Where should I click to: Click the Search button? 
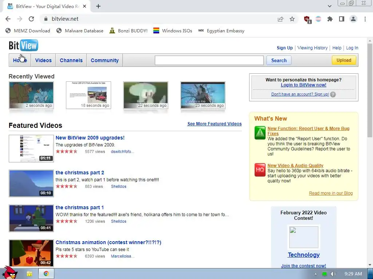click(x=279, y=60)
